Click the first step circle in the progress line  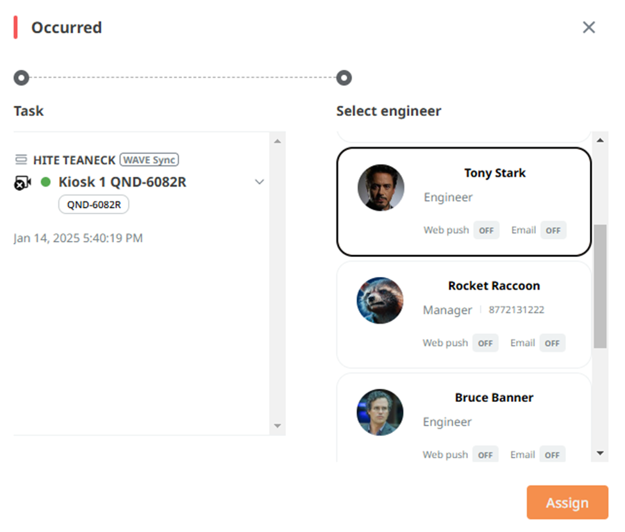[x=22, y=78]
